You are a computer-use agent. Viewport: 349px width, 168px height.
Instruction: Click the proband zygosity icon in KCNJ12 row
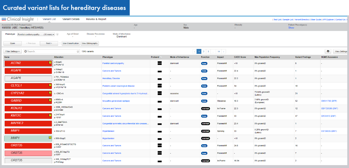point(160,109)
